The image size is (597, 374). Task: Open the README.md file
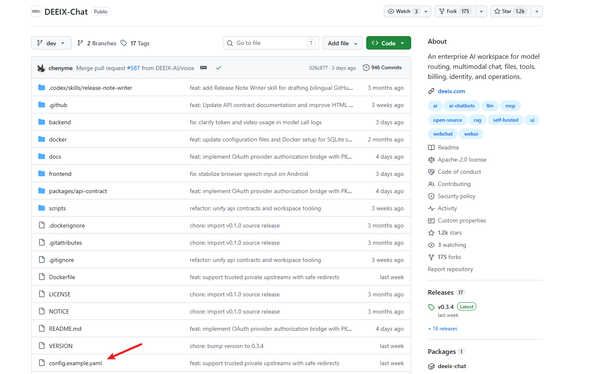click(65, 329)
